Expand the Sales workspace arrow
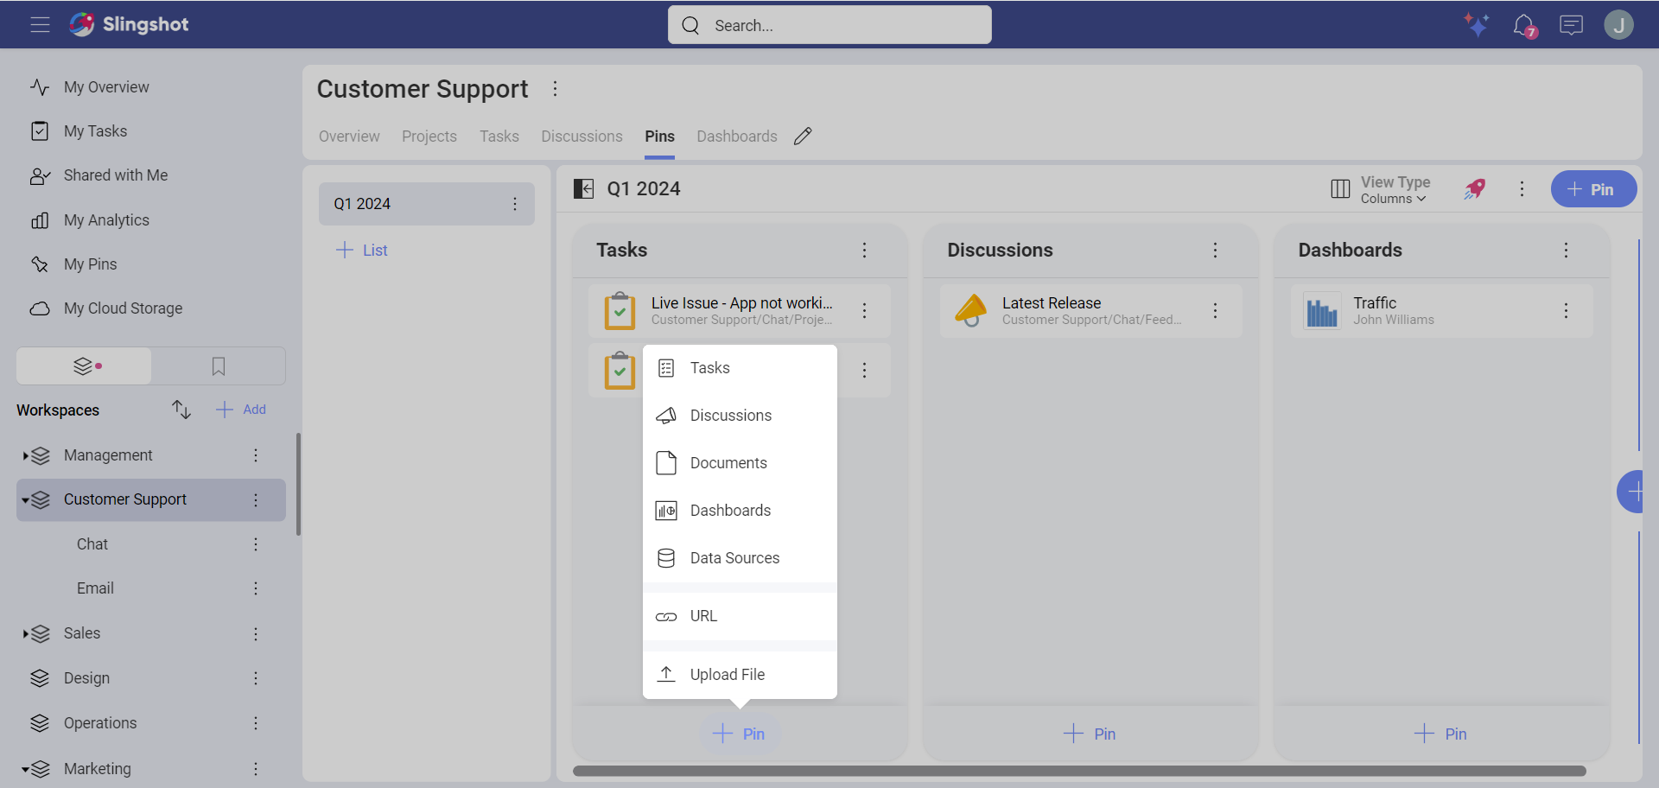 25,634
